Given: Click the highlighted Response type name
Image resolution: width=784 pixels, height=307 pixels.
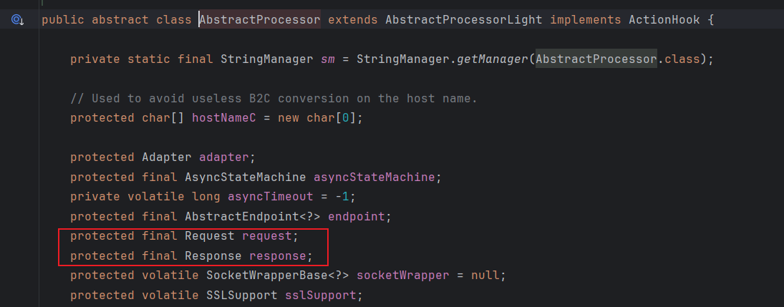Looking at the screenshot, I should [x=213, y=255].
